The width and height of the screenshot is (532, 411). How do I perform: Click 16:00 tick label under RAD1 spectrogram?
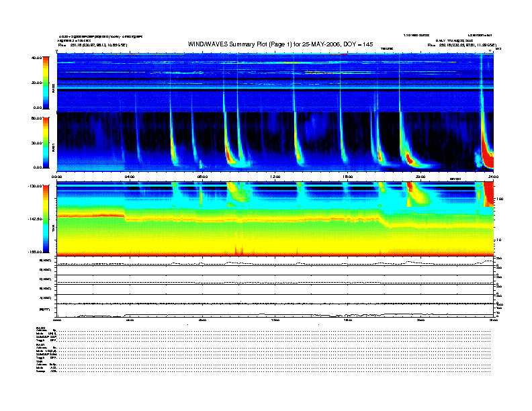[348, 177]
